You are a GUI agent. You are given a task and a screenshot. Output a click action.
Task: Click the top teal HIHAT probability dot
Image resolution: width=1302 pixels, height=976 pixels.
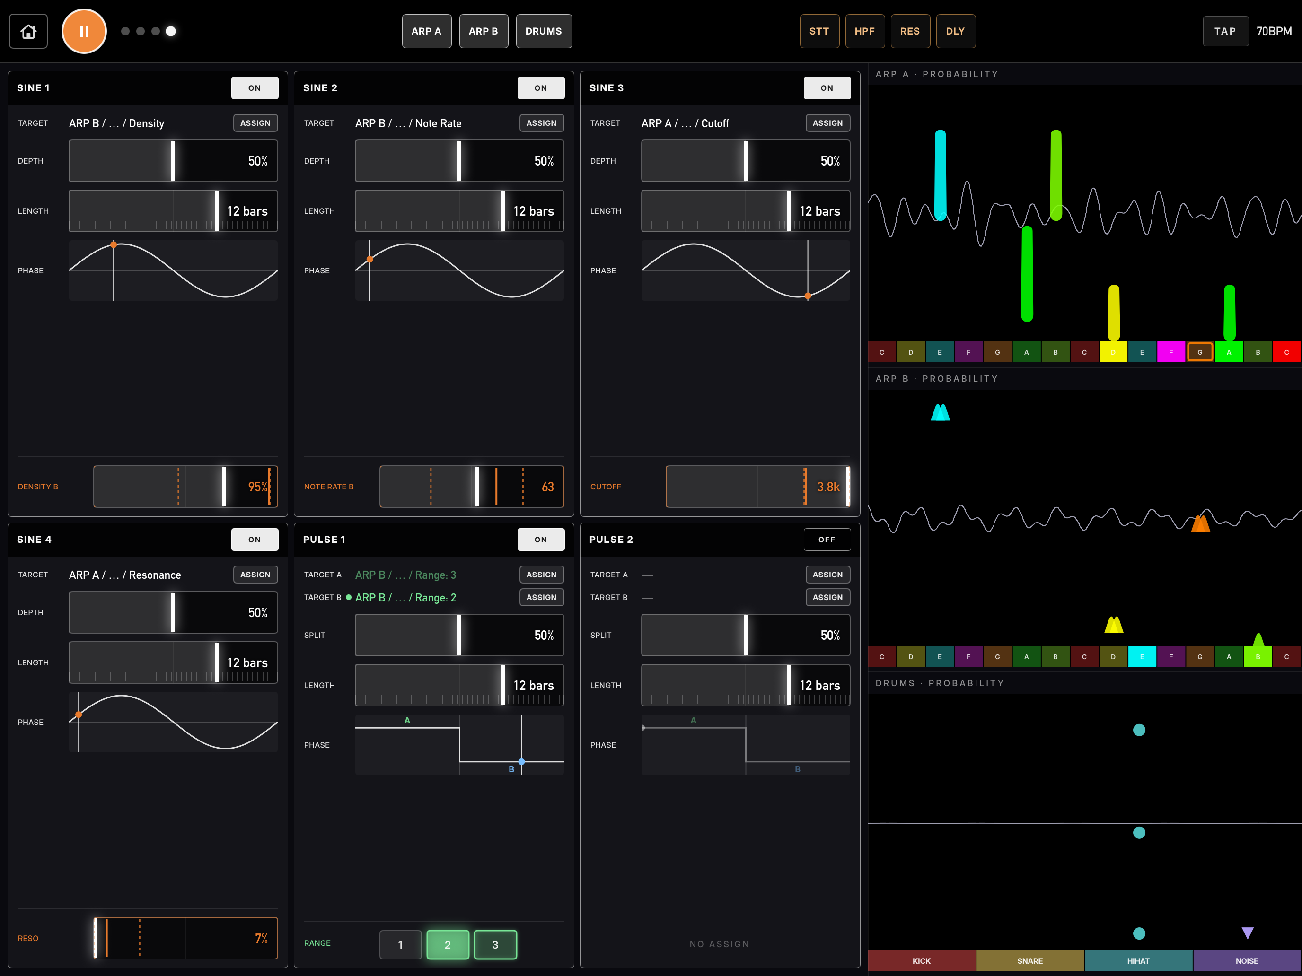(1139, 730)
